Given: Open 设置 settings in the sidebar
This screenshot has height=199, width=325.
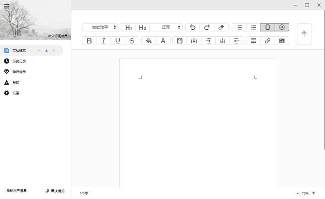Looking at the screenshot, I should pos(11,93).
